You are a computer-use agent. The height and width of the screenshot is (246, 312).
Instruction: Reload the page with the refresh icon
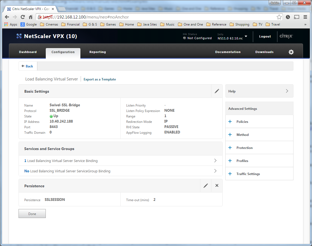23,17
